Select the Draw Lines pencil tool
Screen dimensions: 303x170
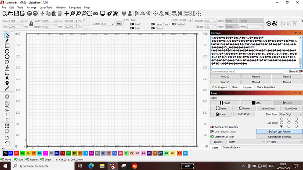pyautogui.click(x=7, y=40)
